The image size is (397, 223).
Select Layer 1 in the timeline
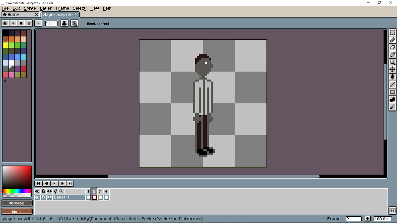tap(69, 197)
